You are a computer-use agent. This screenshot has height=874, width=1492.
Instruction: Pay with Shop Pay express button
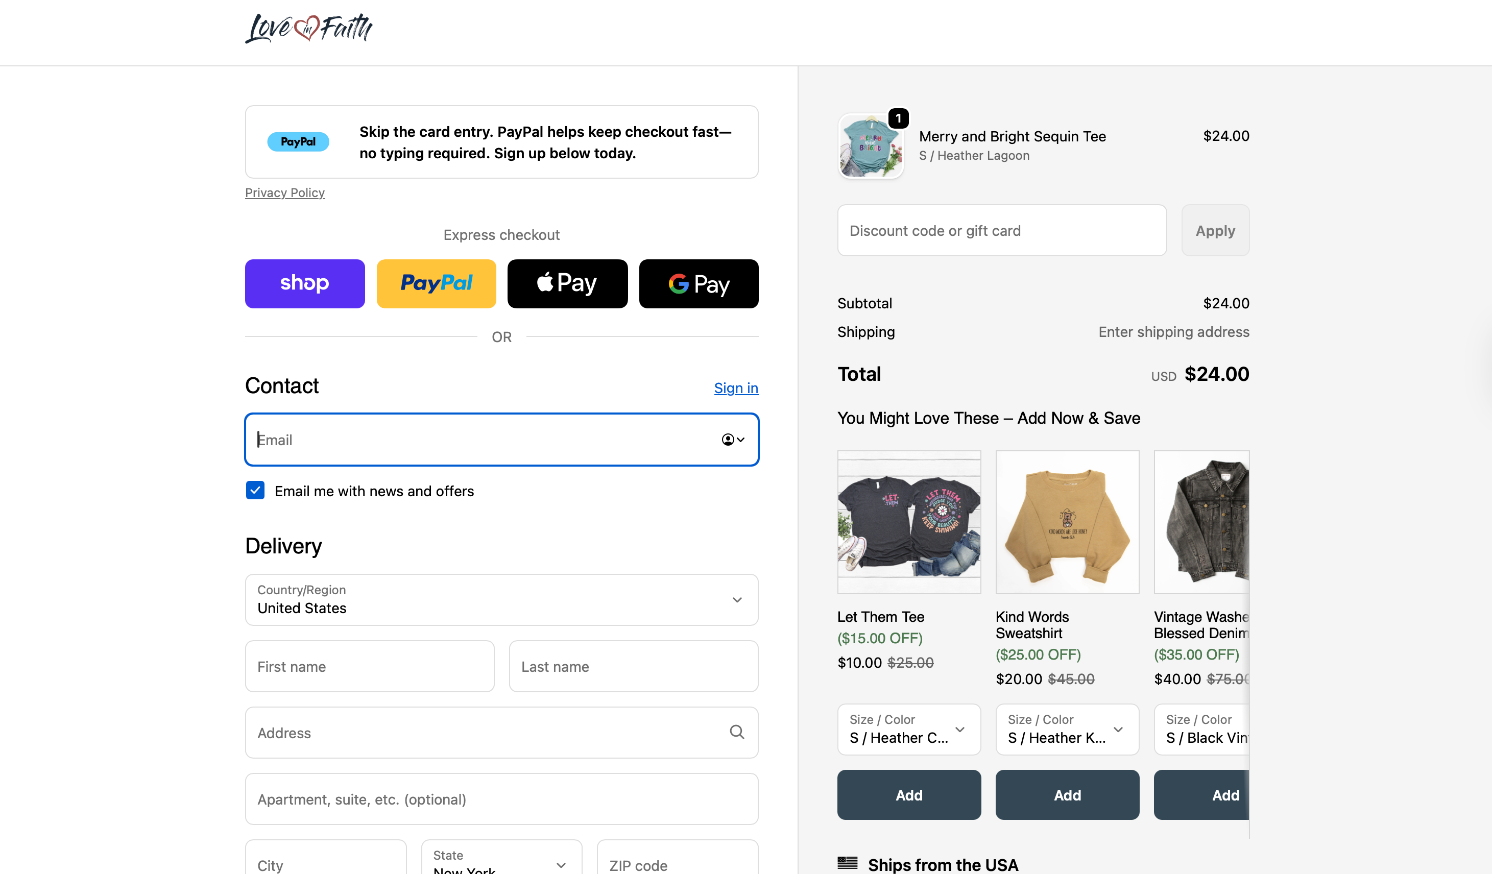pyautogui.click(x=304, y=284)
